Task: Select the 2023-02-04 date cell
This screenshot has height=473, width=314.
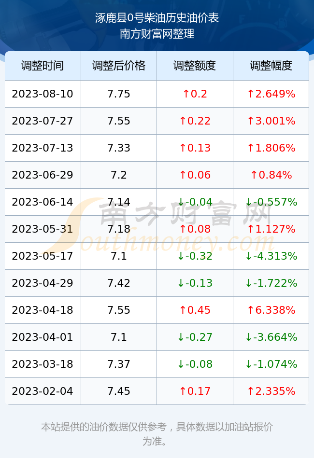Action: (43, 391)
